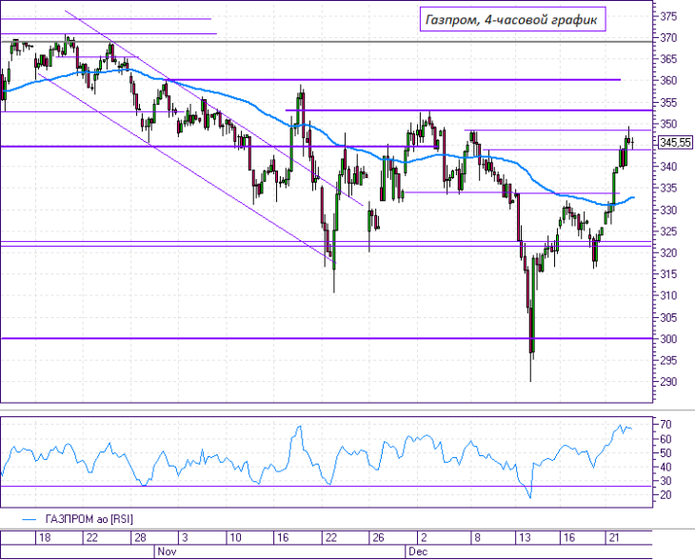
Task: Click the blue RSI legend line sample
Action: tap(29, 519)
